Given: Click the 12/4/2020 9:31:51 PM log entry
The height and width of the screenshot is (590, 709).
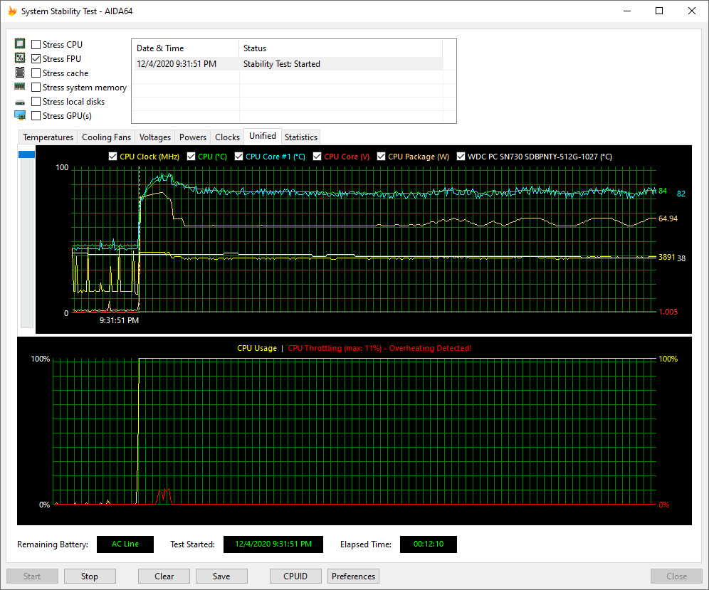Looking at the screenshot, I should click(177, 64).
